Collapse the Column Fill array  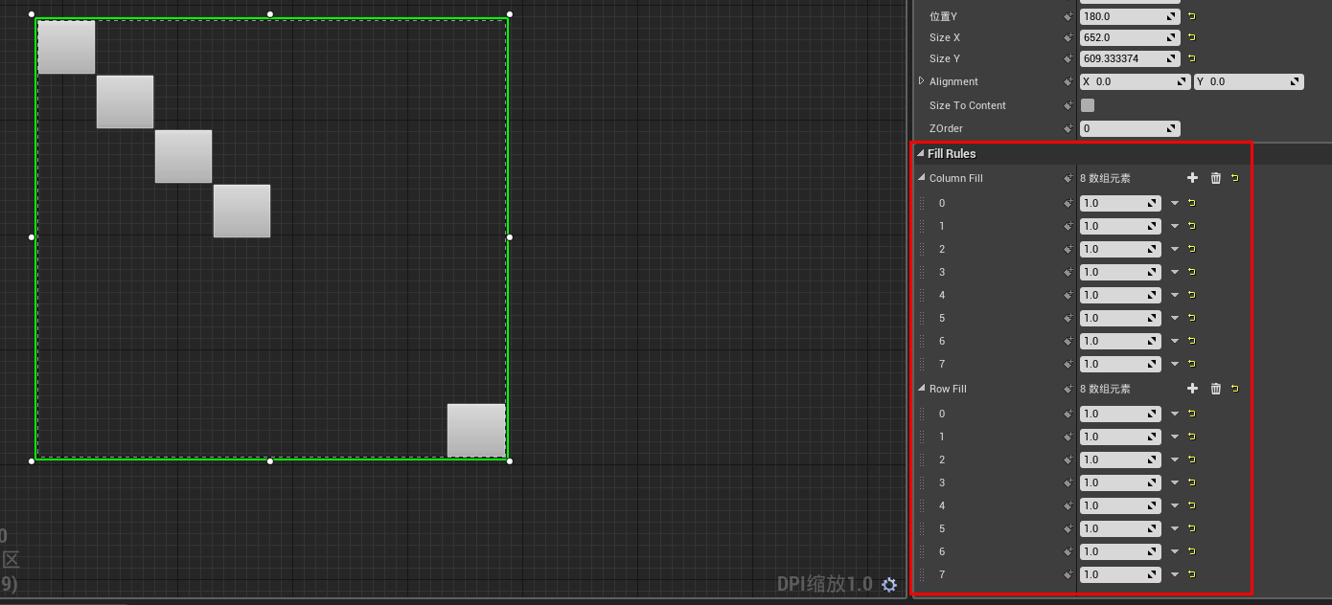click(921, 178)
